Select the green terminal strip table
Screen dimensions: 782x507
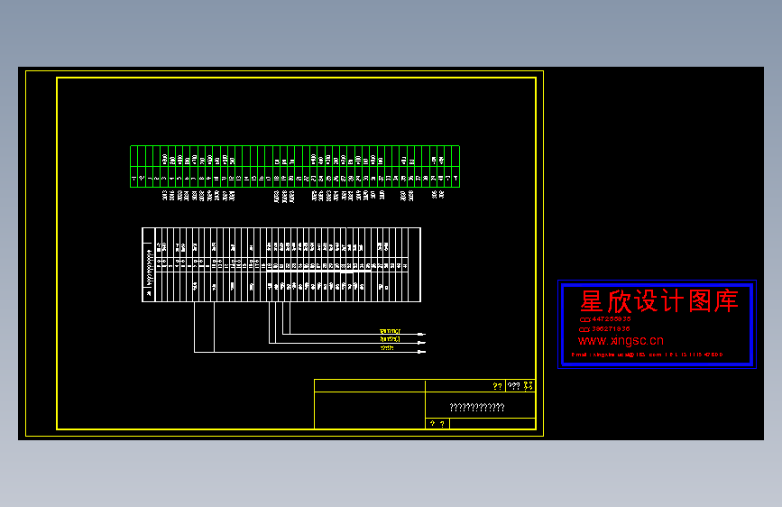[295, 167]
